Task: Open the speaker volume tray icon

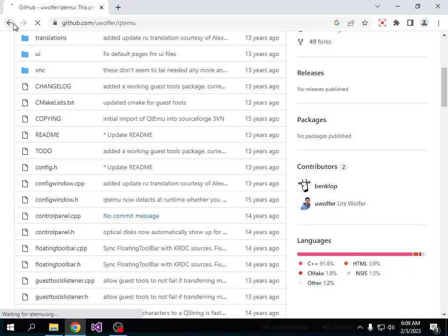Action: click(391, 327)
